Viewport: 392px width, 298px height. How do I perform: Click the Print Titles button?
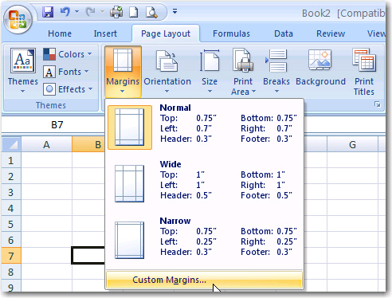pos(364,72)
